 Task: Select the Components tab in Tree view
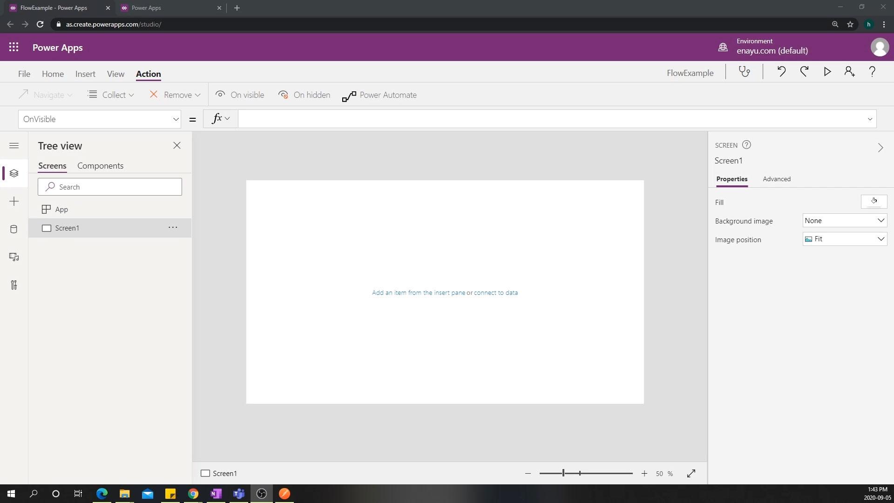pos(100,165)
